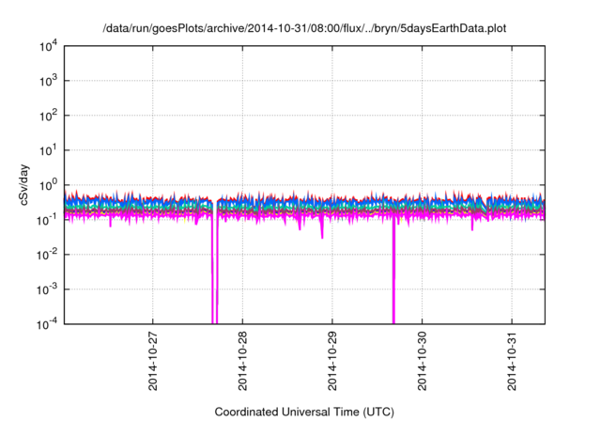
Task: Click the 10^0 y-axis tick label
Action: (48, 185)
